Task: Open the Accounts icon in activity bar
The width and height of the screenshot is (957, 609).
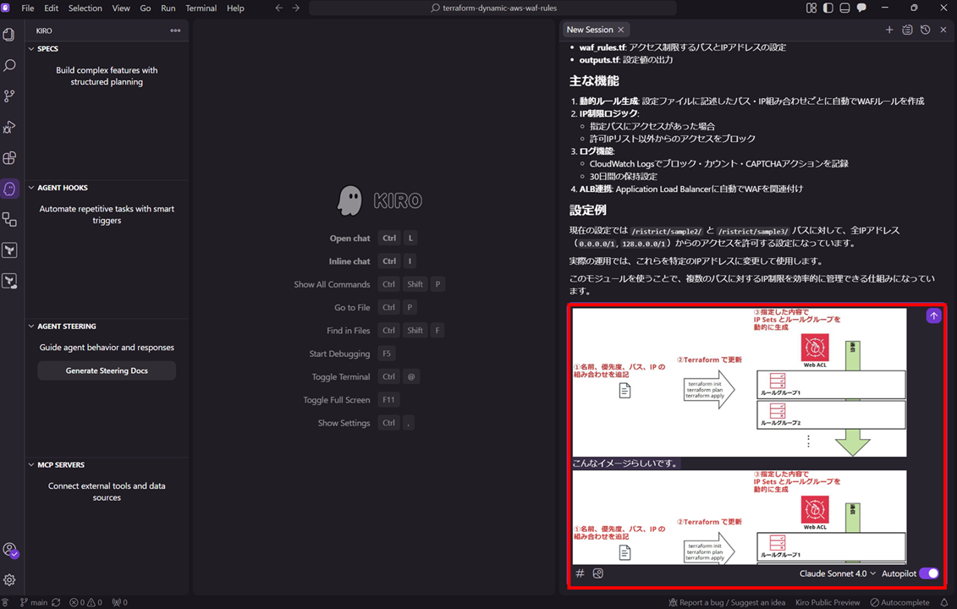Action: click(x=9, y=550)
